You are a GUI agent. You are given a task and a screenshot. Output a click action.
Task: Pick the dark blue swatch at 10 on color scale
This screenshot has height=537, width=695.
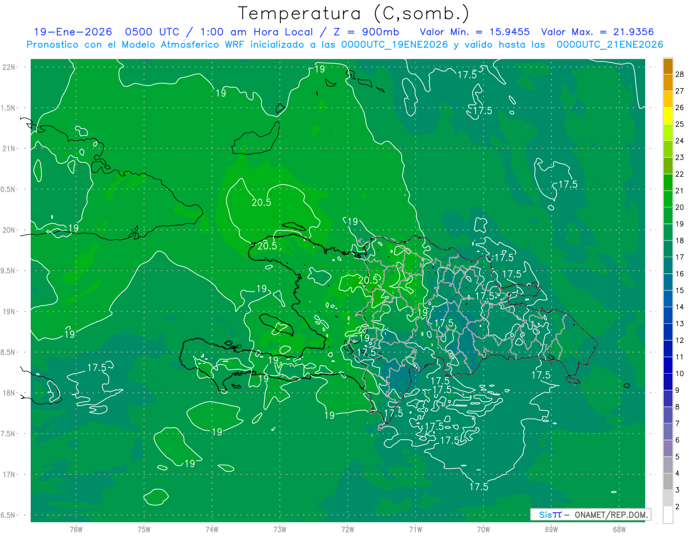668,366
